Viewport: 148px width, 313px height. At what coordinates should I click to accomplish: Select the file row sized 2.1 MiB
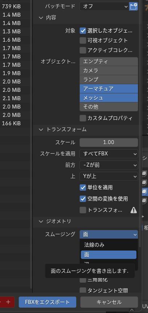click(x=11, y=98)
